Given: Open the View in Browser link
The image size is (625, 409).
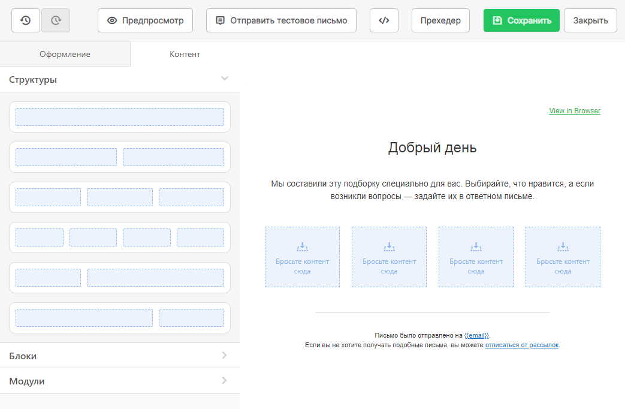Looking at the screenshot, I should coord(574,111).
